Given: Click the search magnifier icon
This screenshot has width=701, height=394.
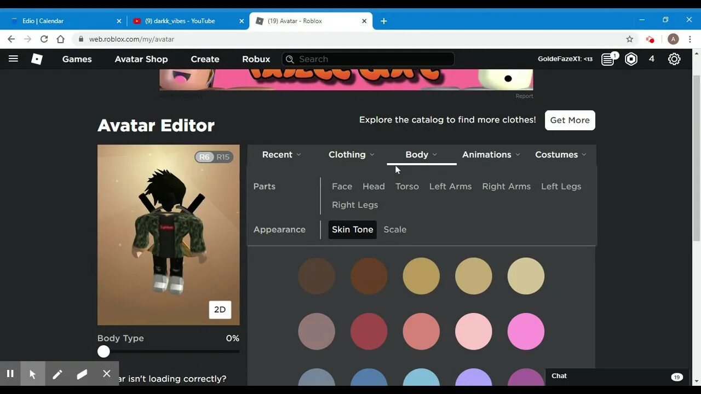Looking at the screenshot, I should (290, 59).
